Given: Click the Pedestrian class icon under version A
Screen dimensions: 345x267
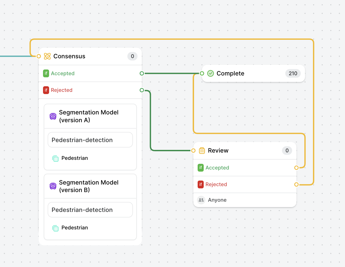Looking at the screenshot, I should point(55,158).
